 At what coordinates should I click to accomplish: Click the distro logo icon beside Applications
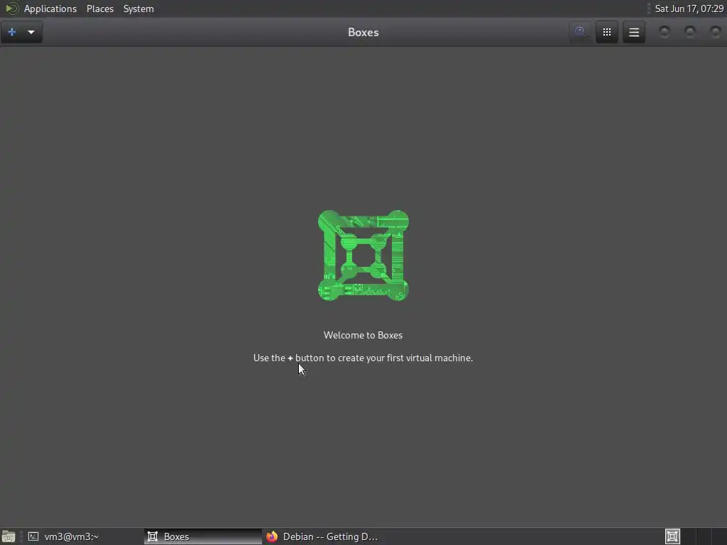point(11,9)
